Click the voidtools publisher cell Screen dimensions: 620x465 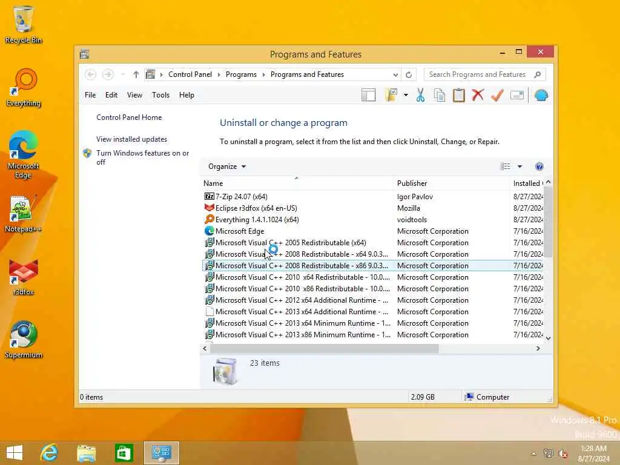point(412,219)
